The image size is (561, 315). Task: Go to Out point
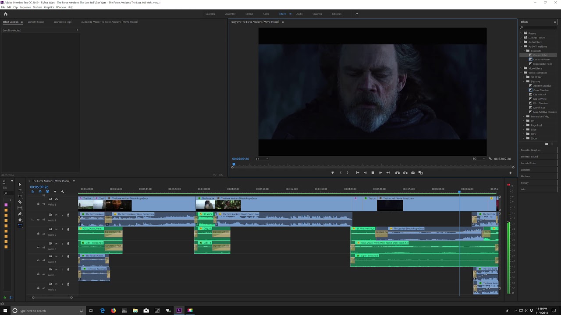click(388, 173)
